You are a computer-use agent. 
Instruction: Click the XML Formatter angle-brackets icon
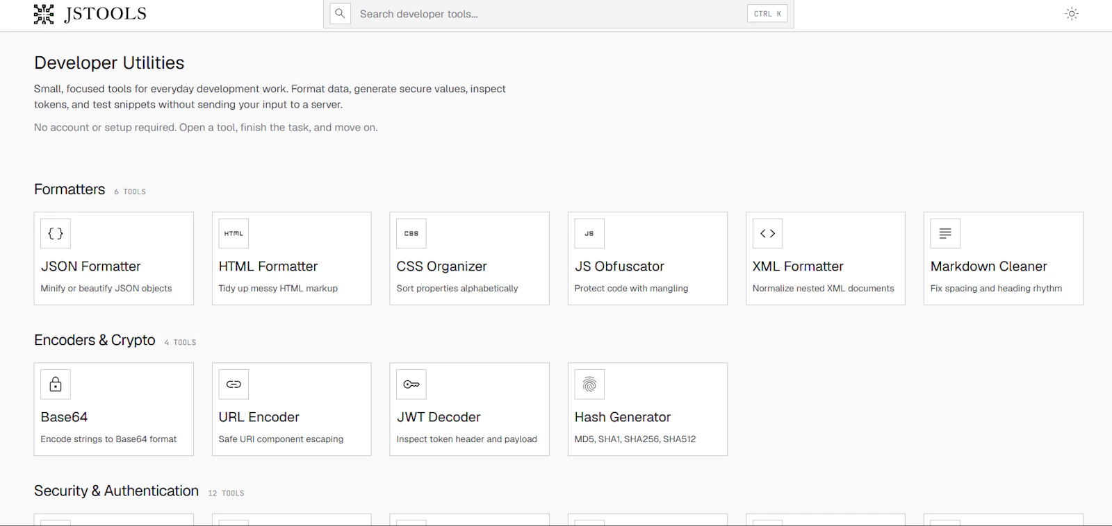[767, 234]
